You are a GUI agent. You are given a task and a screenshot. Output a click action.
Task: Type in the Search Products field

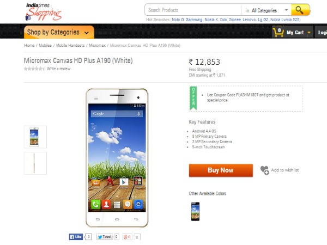[x=193, y=10]
